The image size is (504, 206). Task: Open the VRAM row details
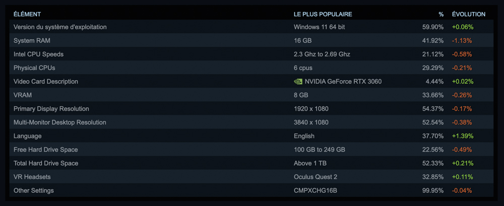pos(251,95)
